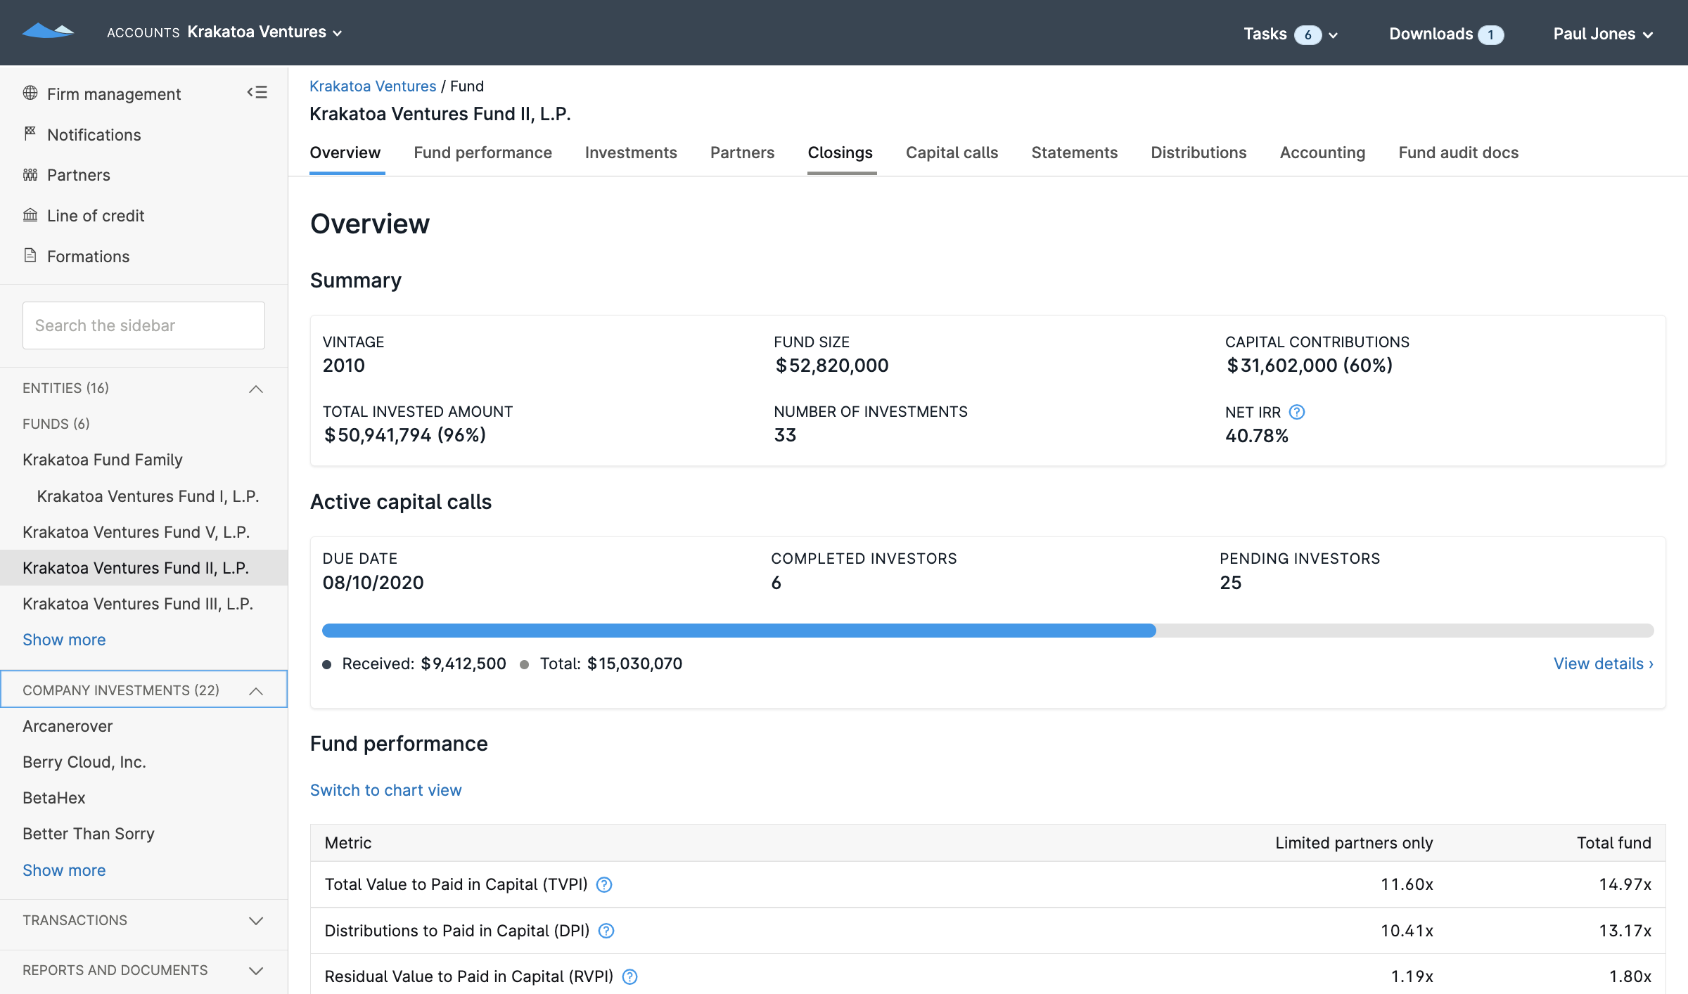This screenshot has width=1688, height=994.
Task: Click the View details link for capital calls
Action: click(1603, 664)
